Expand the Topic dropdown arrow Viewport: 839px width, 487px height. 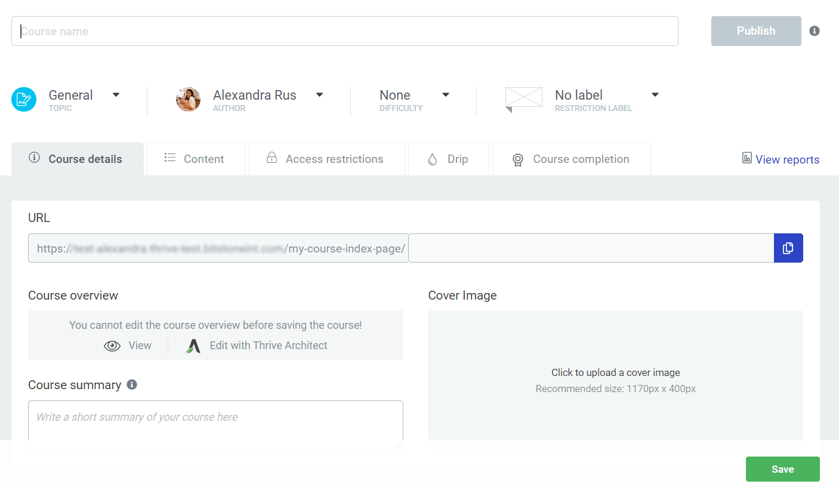[x=116, y=95]
